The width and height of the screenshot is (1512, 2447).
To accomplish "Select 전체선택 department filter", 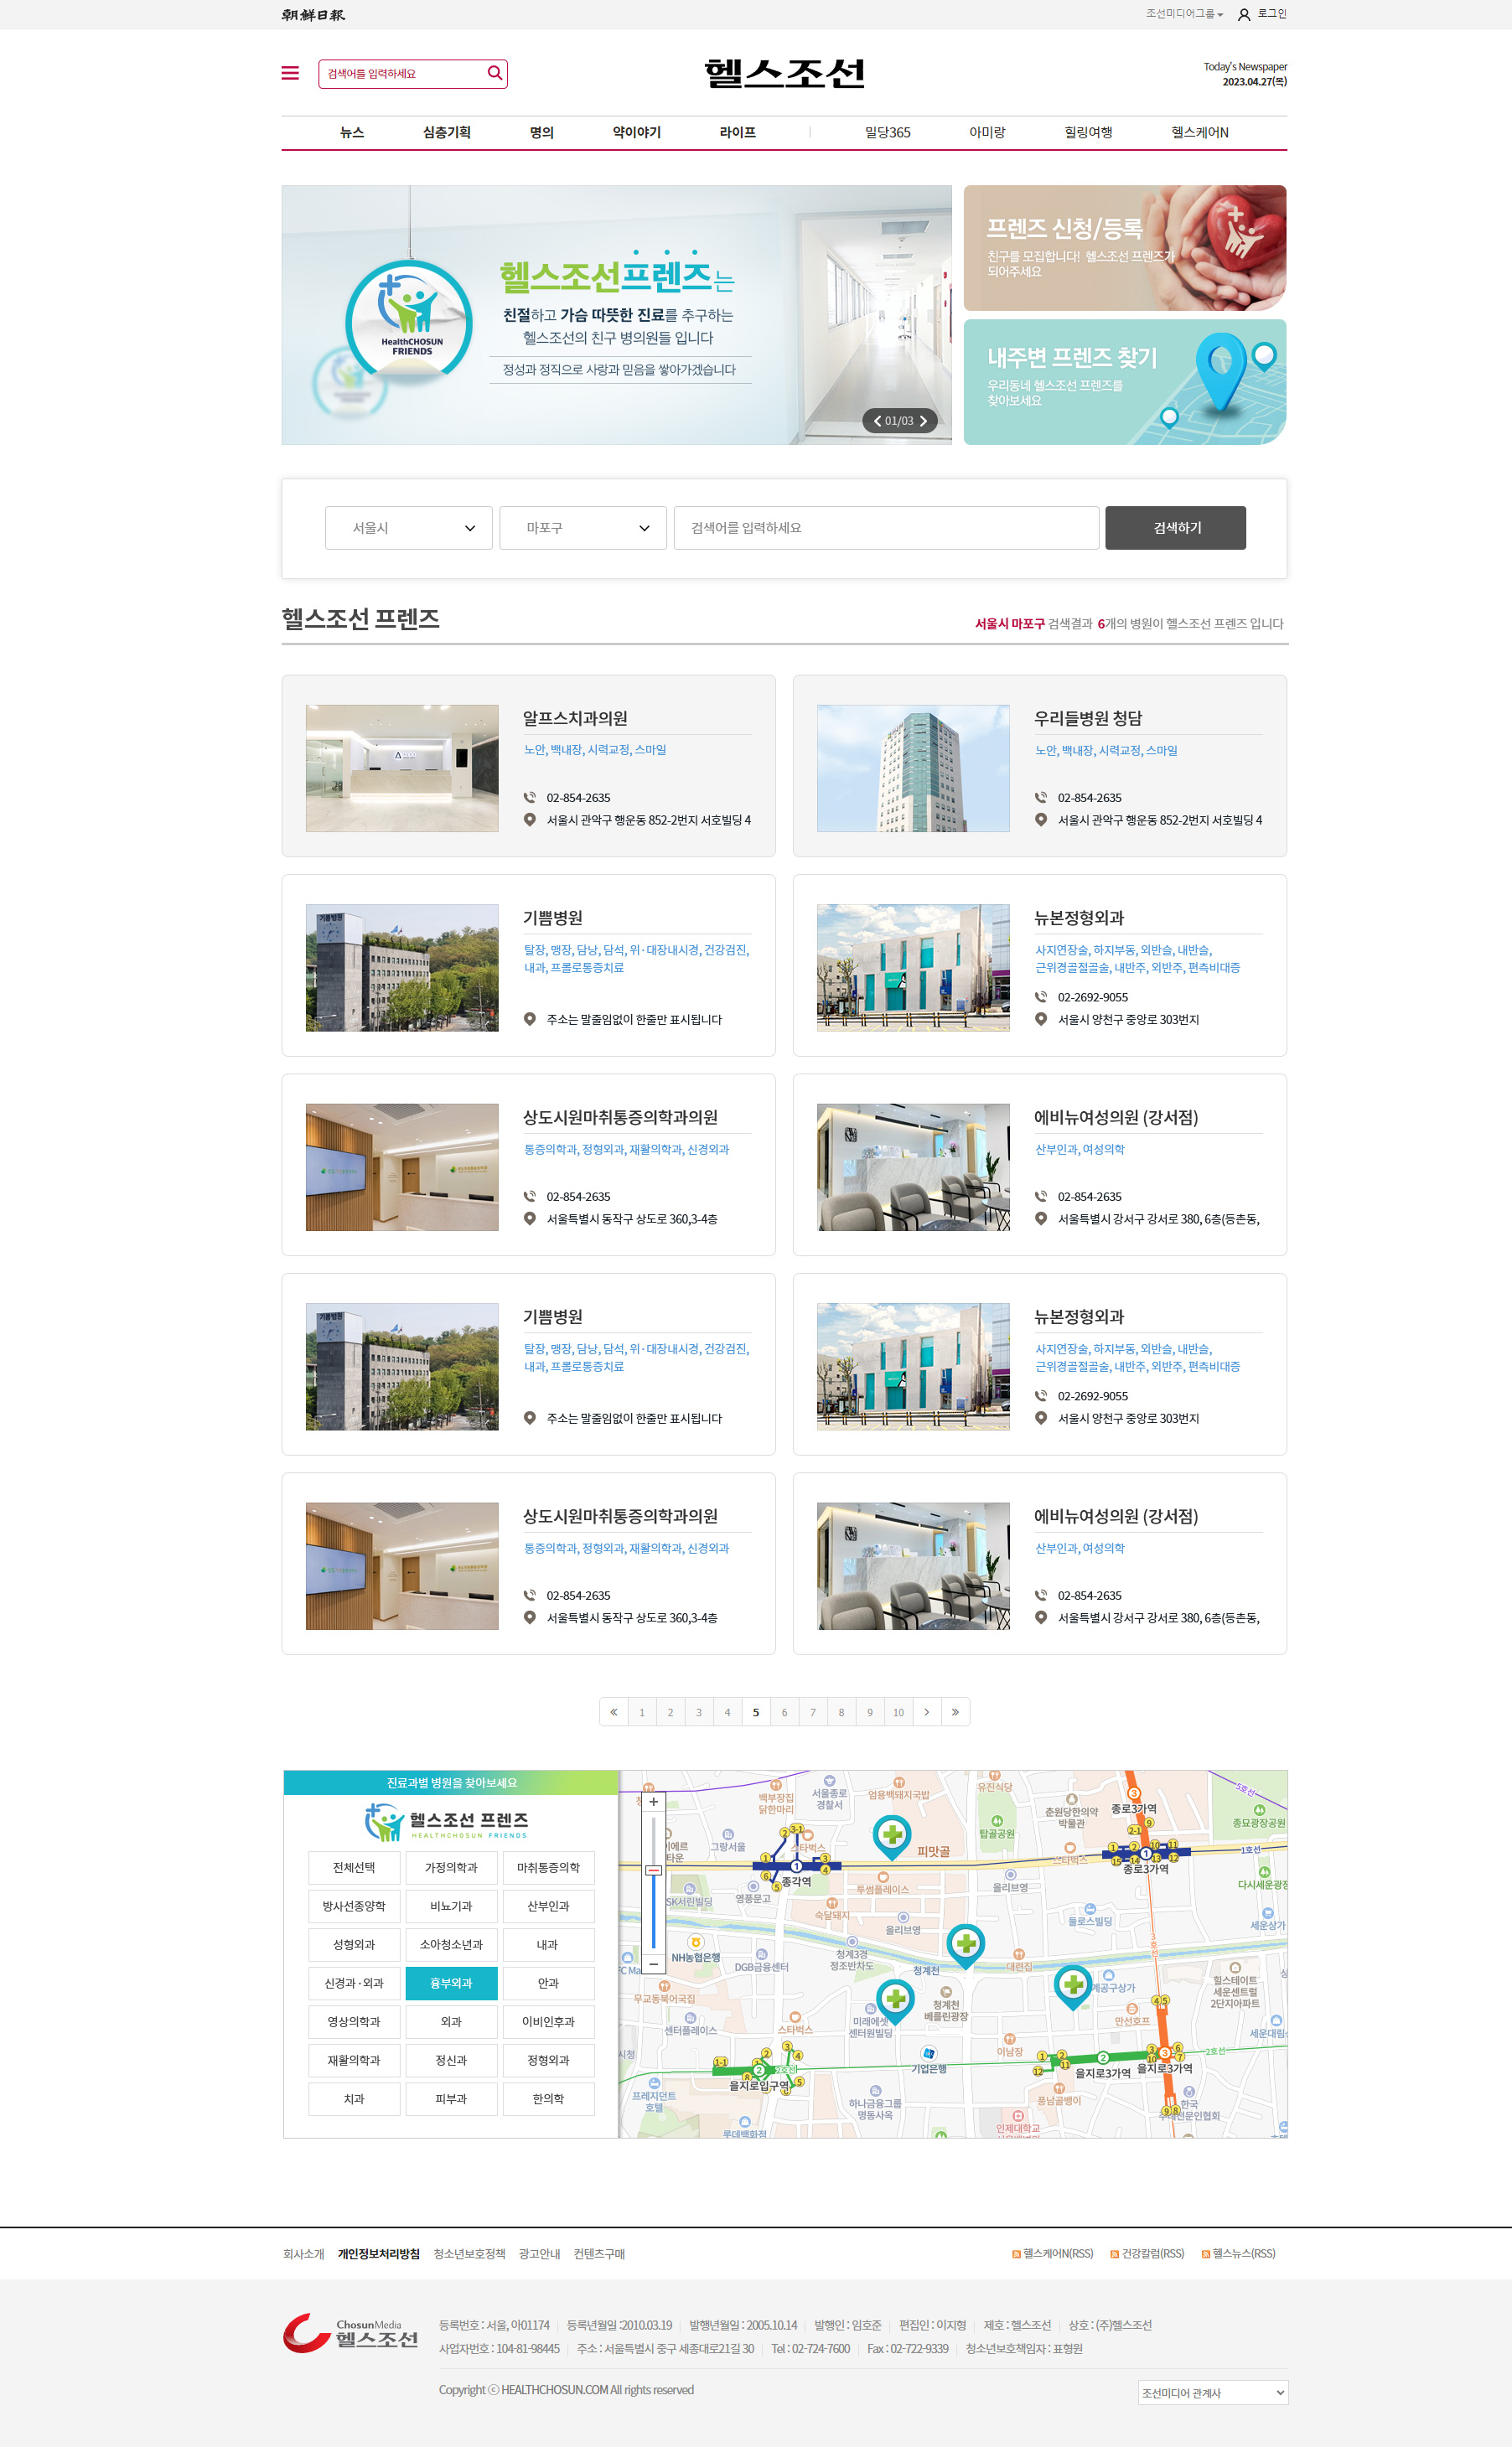I will 354,1867.
